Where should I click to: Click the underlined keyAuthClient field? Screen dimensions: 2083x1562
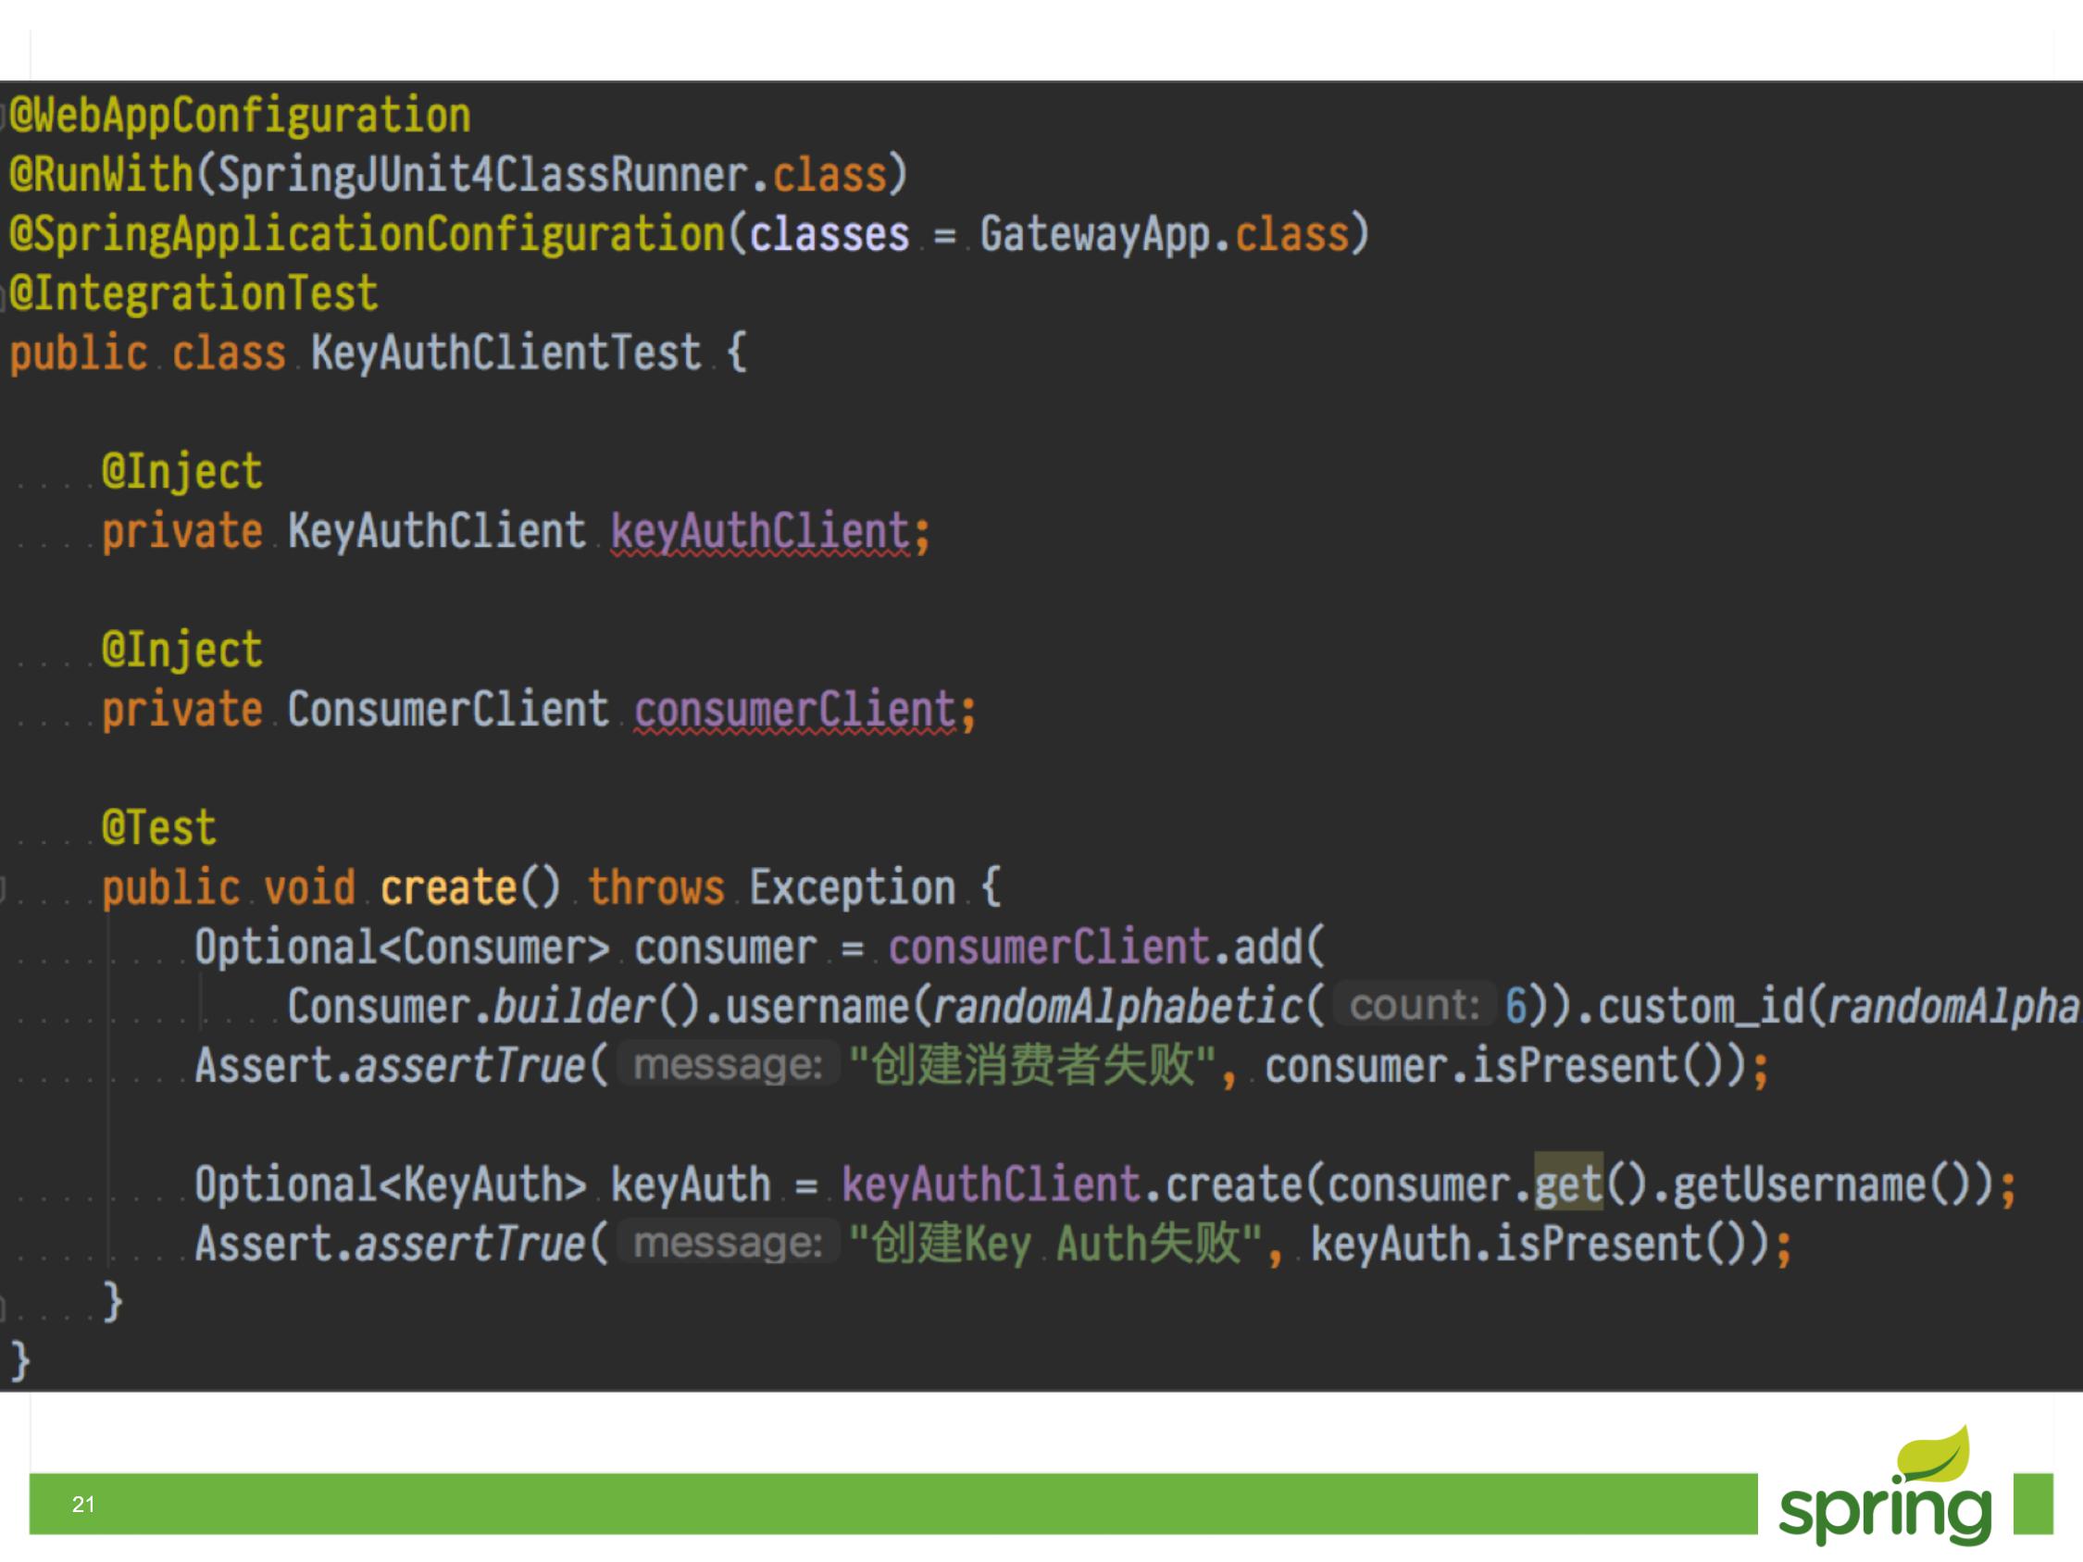pos(759,532)
